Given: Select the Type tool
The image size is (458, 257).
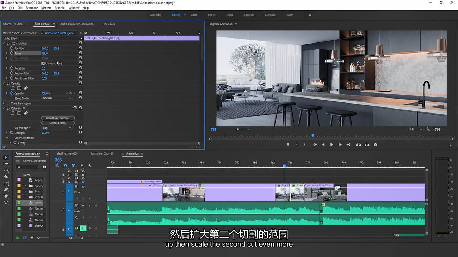Looking at the screenshot, I should click(6, 202).
